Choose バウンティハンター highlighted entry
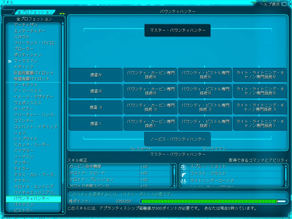Viewport: 292px width, 219px height. (33, 199)
